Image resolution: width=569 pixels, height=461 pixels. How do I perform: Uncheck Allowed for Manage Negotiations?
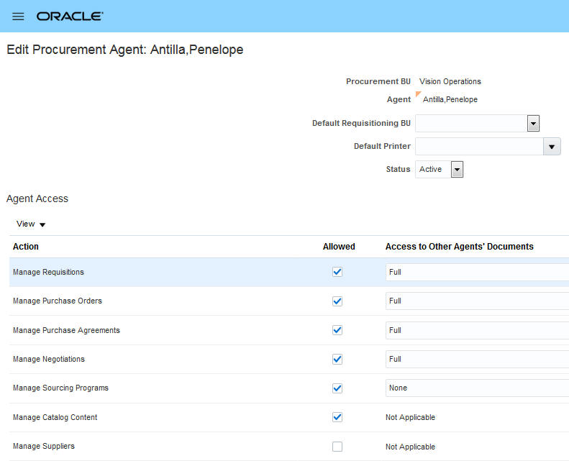coord(337,359)
